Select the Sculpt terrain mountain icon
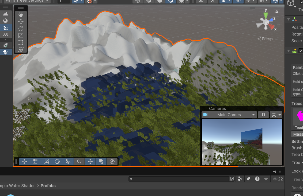 [6, 14]
